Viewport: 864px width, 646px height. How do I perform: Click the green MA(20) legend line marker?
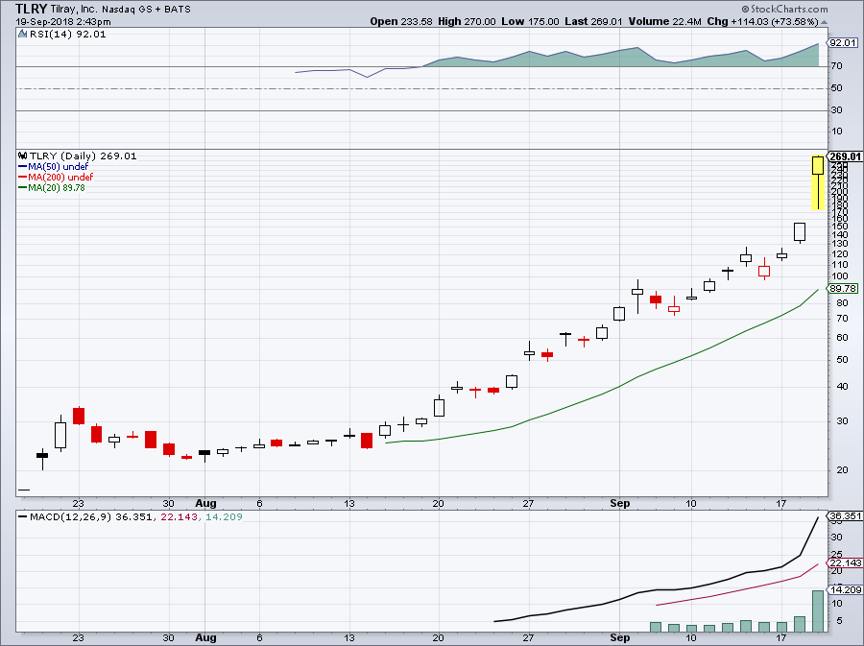click(x=23, y=187)
